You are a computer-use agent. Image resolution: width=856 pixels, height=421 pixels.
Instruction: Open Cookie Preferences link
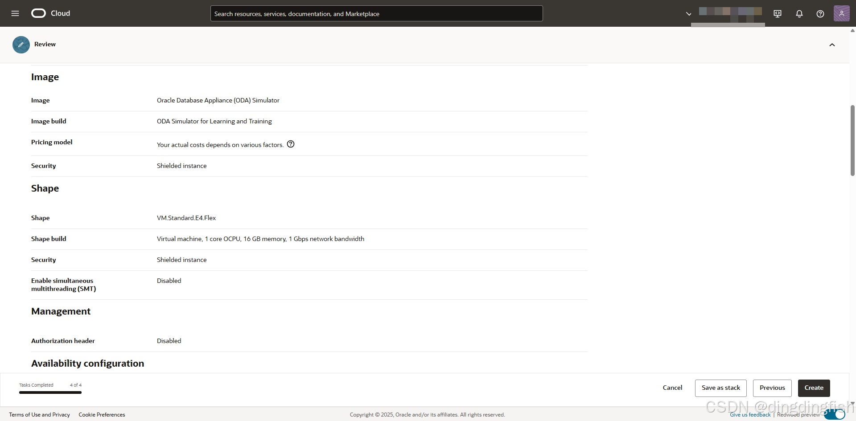point(102,415)
